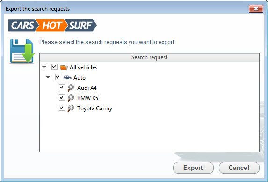Click the Search request column header
Screen dimensions: 268x182
(x=149, y=58)
